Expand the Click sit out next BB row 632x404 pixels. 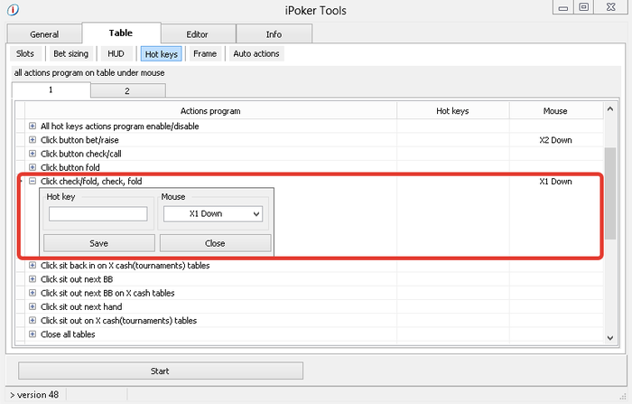(33, 279)
